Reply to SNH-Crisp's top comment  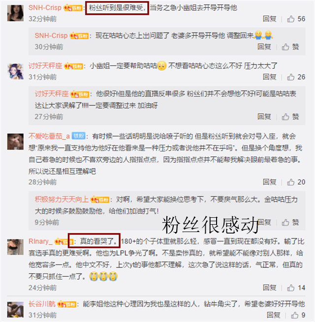click(x=269, y=19)
